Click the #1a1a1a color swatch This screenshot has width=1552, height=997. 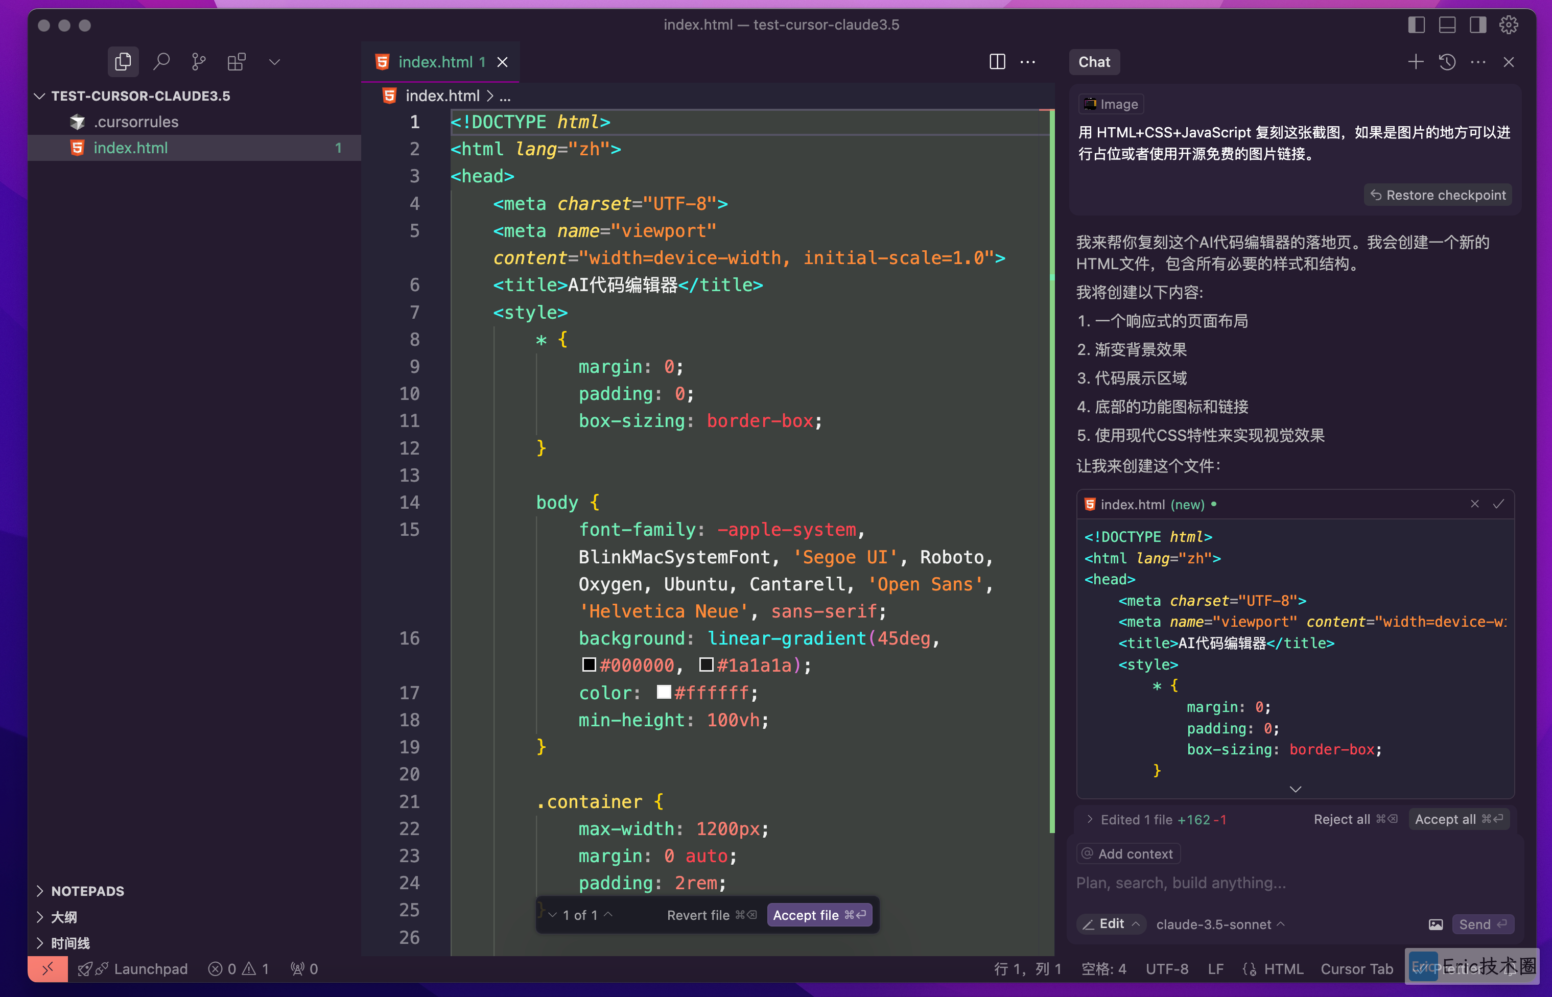point(707,665)
